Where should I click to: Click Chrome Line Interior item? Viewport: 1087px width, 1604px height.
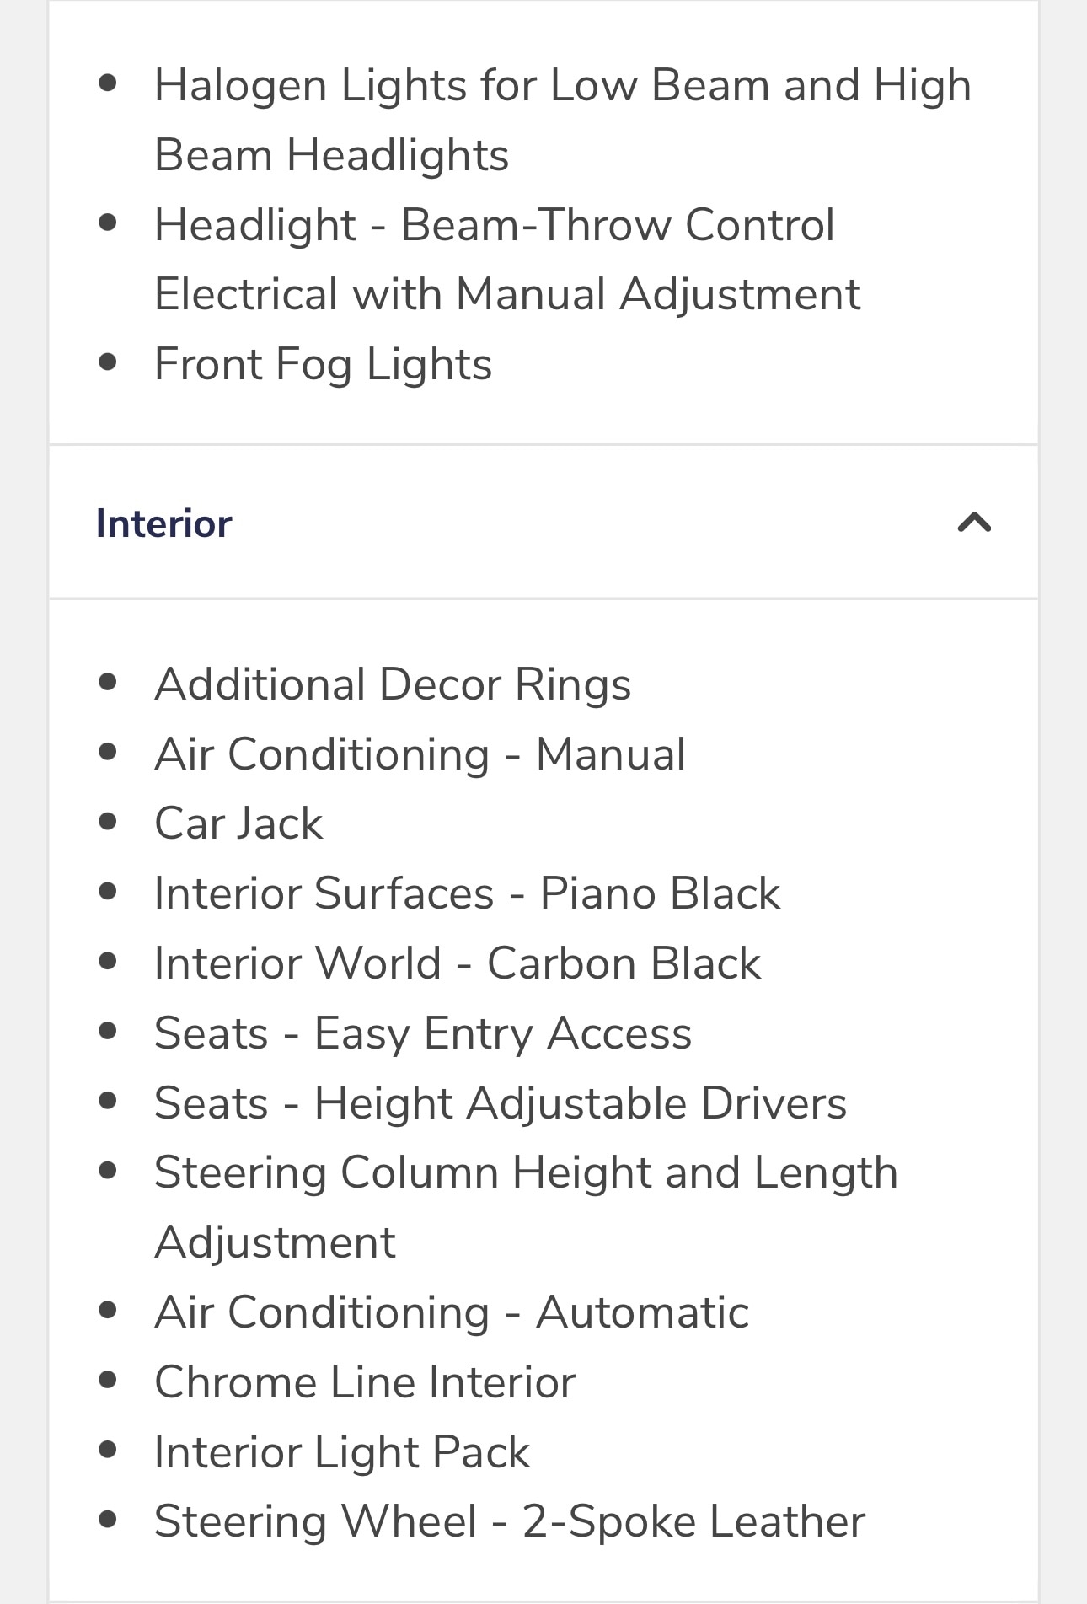(x=365, y=1382)
